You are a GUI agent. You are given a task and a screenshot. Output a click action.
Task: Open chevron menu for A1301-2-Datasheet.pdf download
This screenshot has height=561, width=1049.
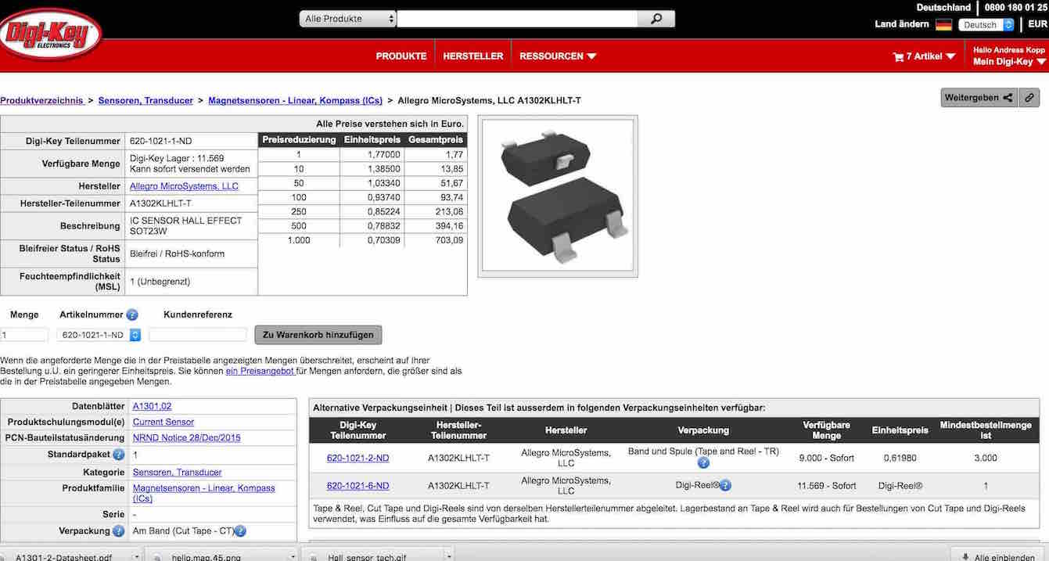[136, 557]
